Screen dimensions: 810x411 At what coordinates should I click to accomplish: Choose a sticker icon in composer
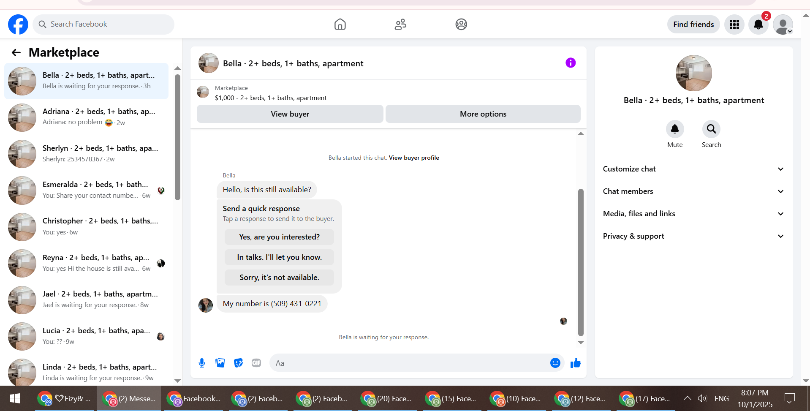point(238,363)
